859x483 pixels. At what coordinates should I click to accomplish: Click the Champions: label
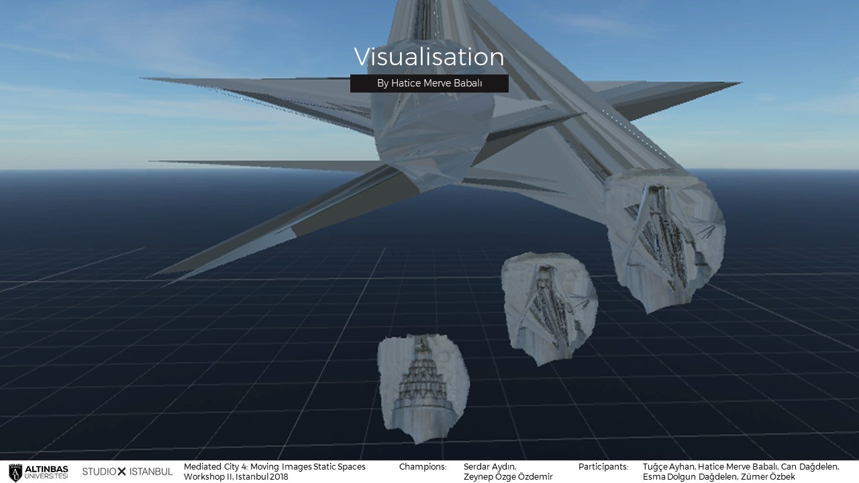(423, 466)
